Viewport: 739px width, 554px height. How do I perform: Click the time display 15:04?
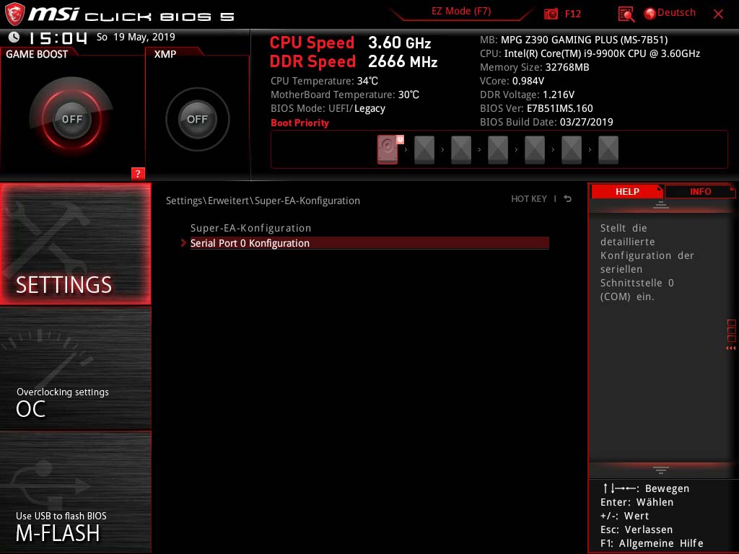58,38
